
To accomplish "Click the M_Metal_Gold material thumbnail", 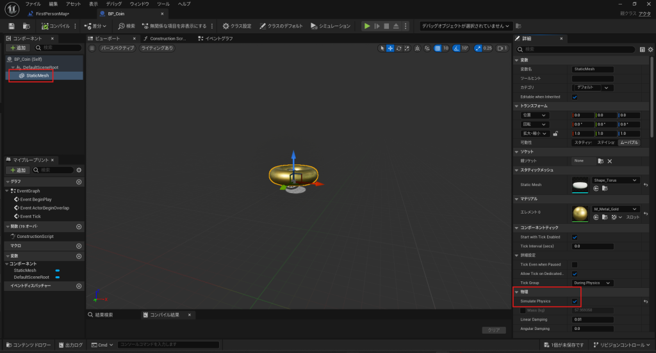I will pyautogui.click(x=581, y=213).
